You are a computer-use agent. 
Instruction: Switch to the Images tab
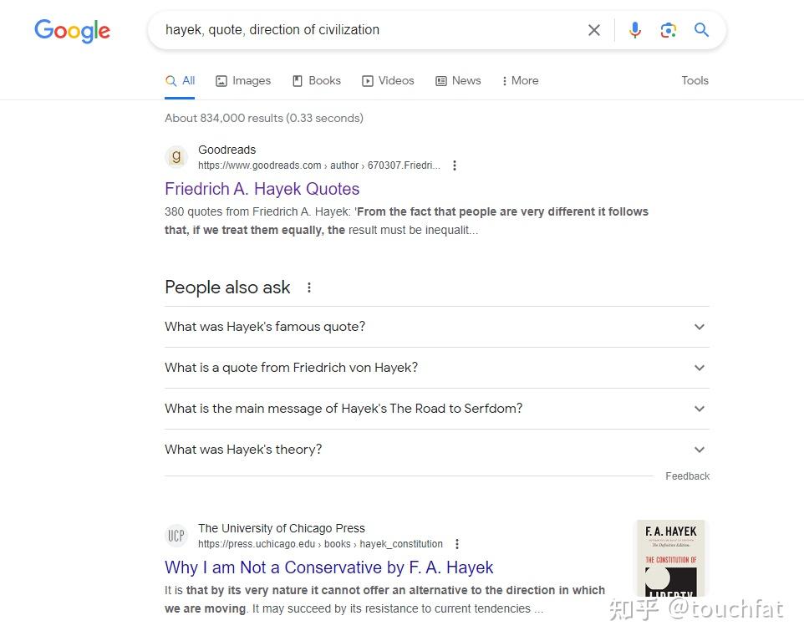click(243, 81)
